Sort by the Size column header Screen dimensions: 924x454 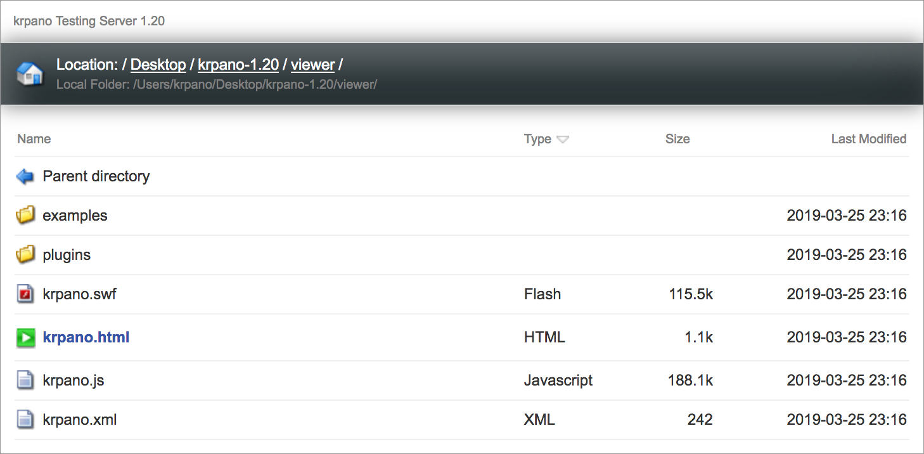(x=677, y=139)
